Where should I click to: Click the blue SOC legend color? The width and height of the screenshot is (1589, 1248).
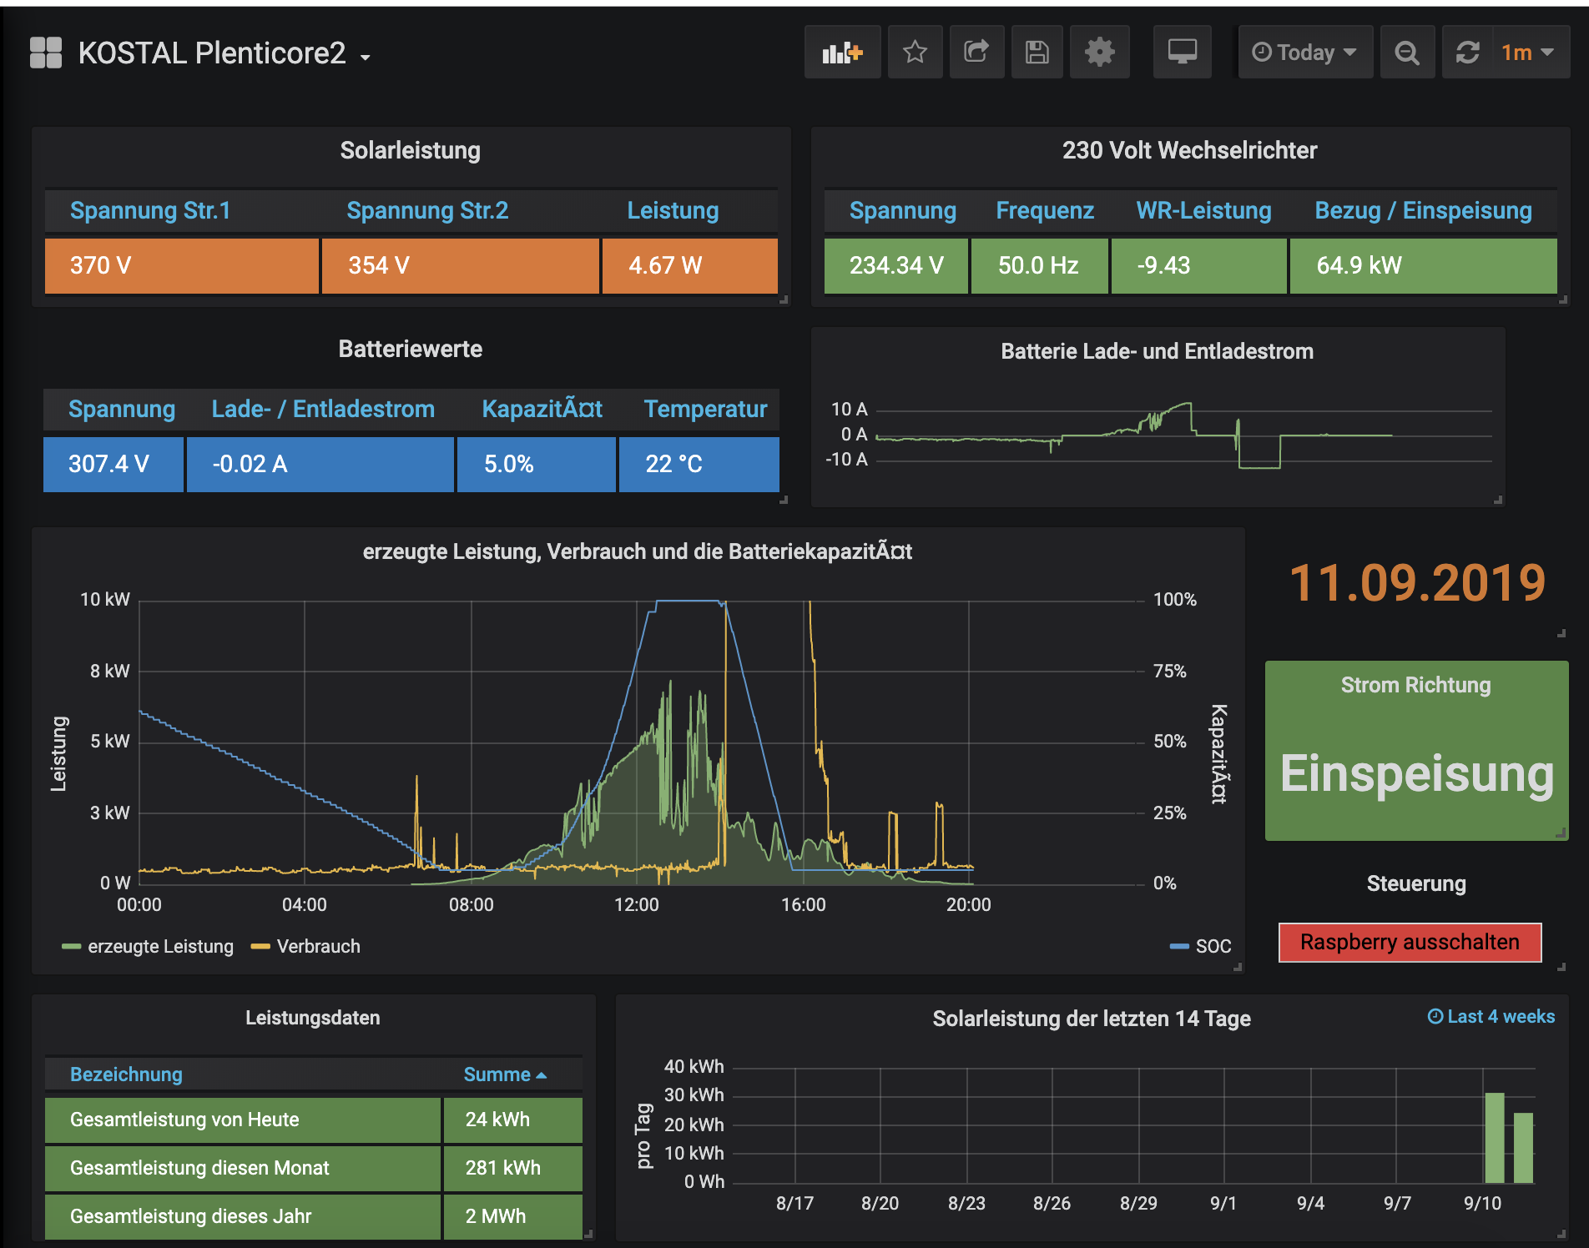pyautogui.click(x=1179, y=946)
